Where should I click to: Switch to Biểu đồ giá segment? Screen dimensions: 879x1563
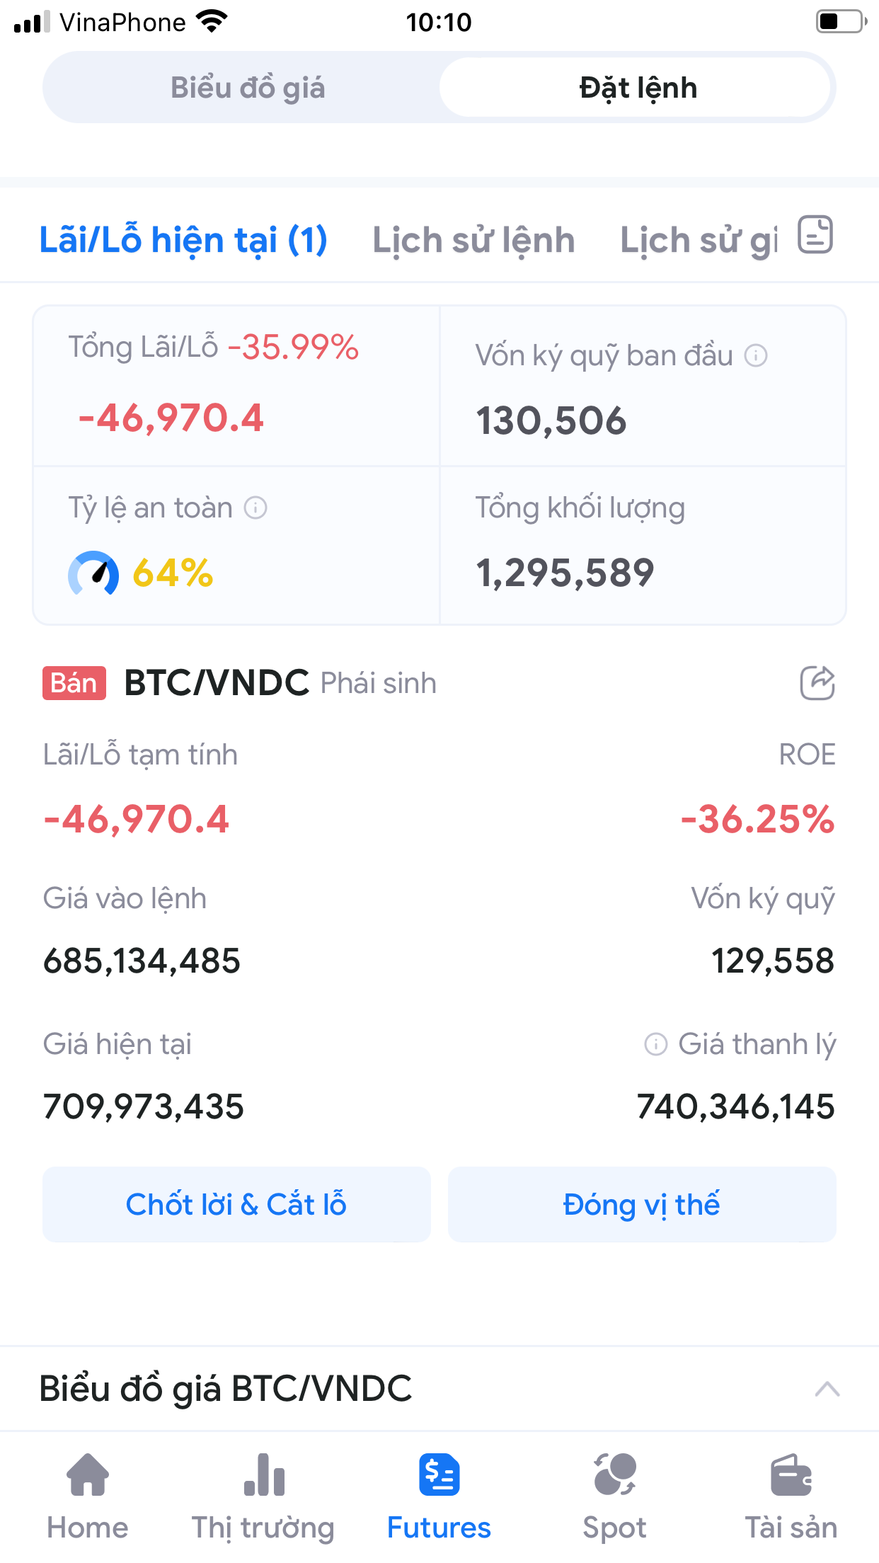click(x=248, y=88)
